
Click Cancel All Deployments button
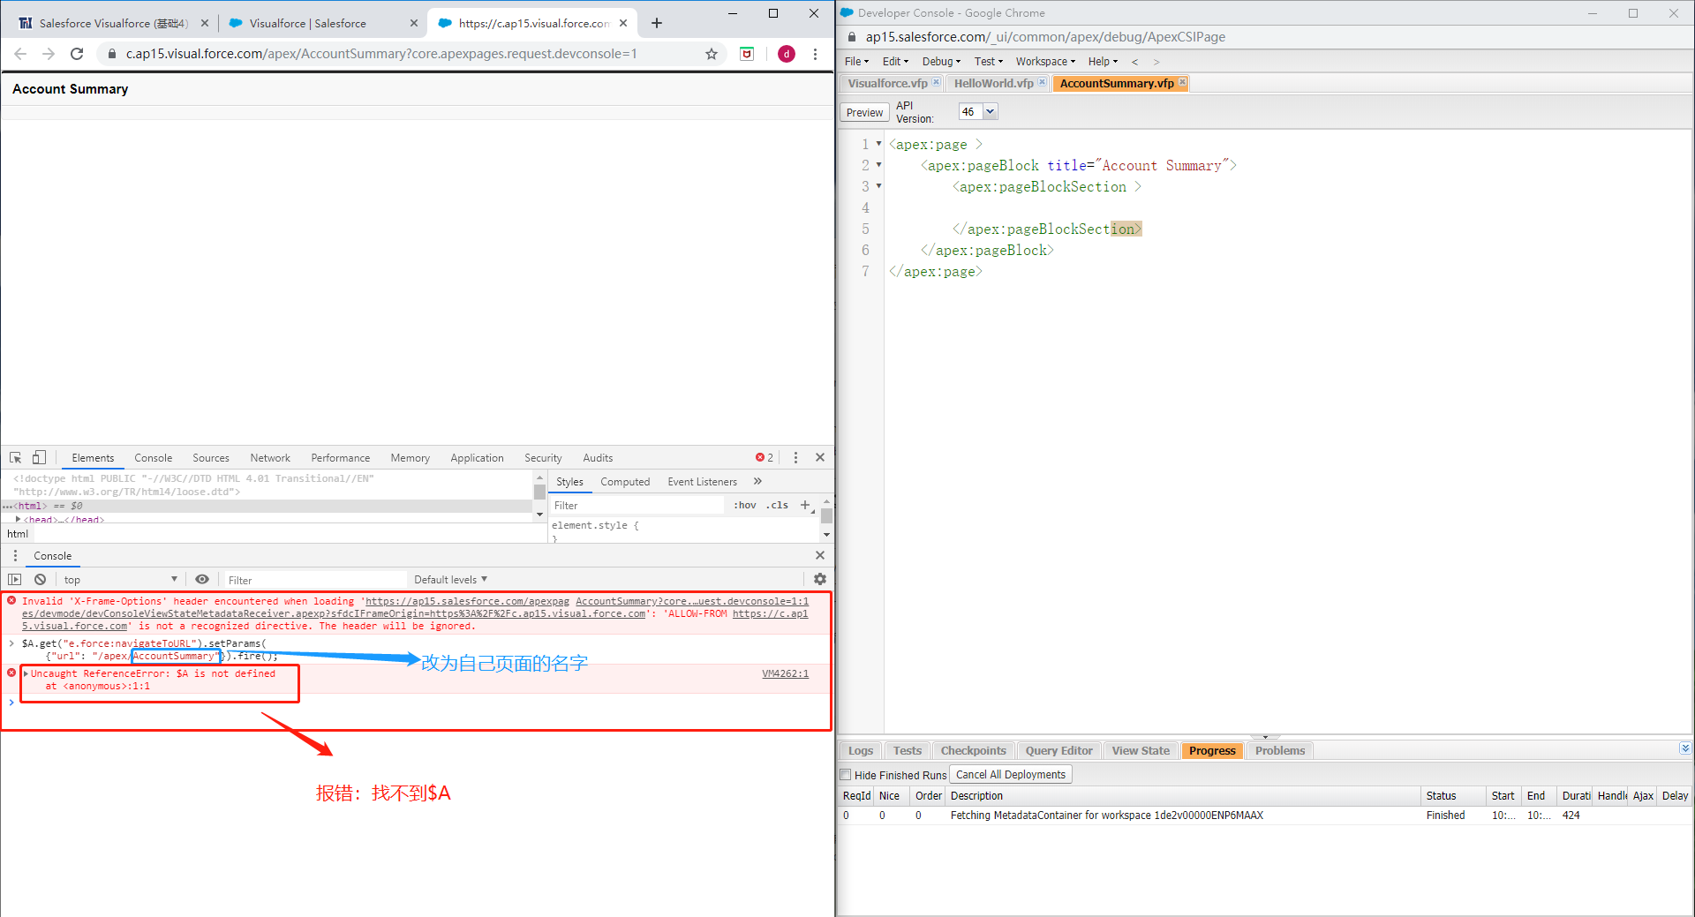click(x=1011, y=774)
